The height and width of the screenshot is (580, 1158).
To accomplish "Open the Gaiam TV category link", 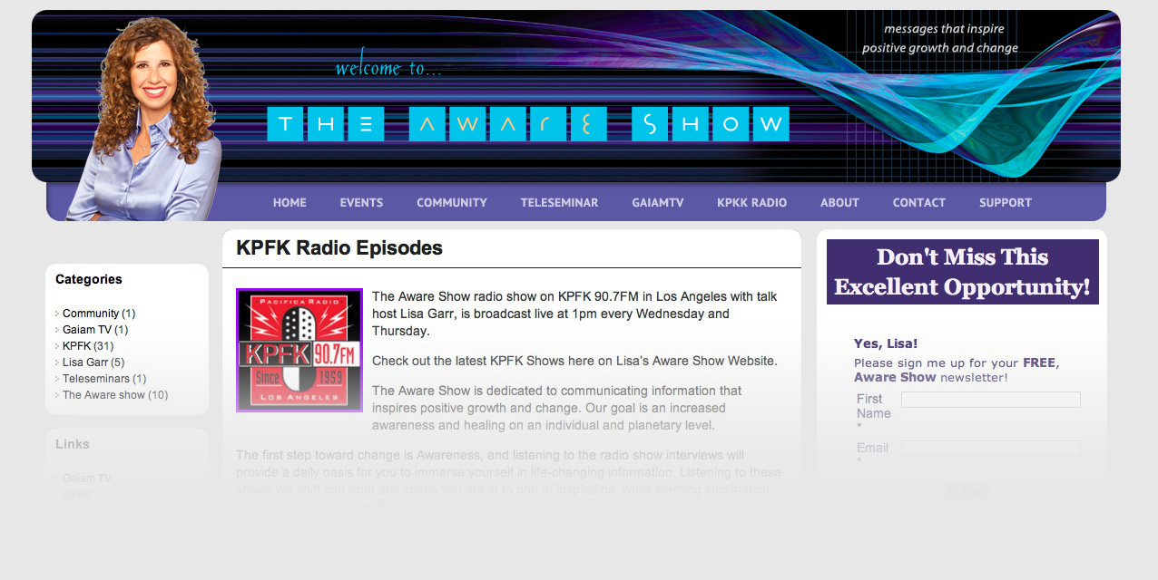I will point(87,330).
